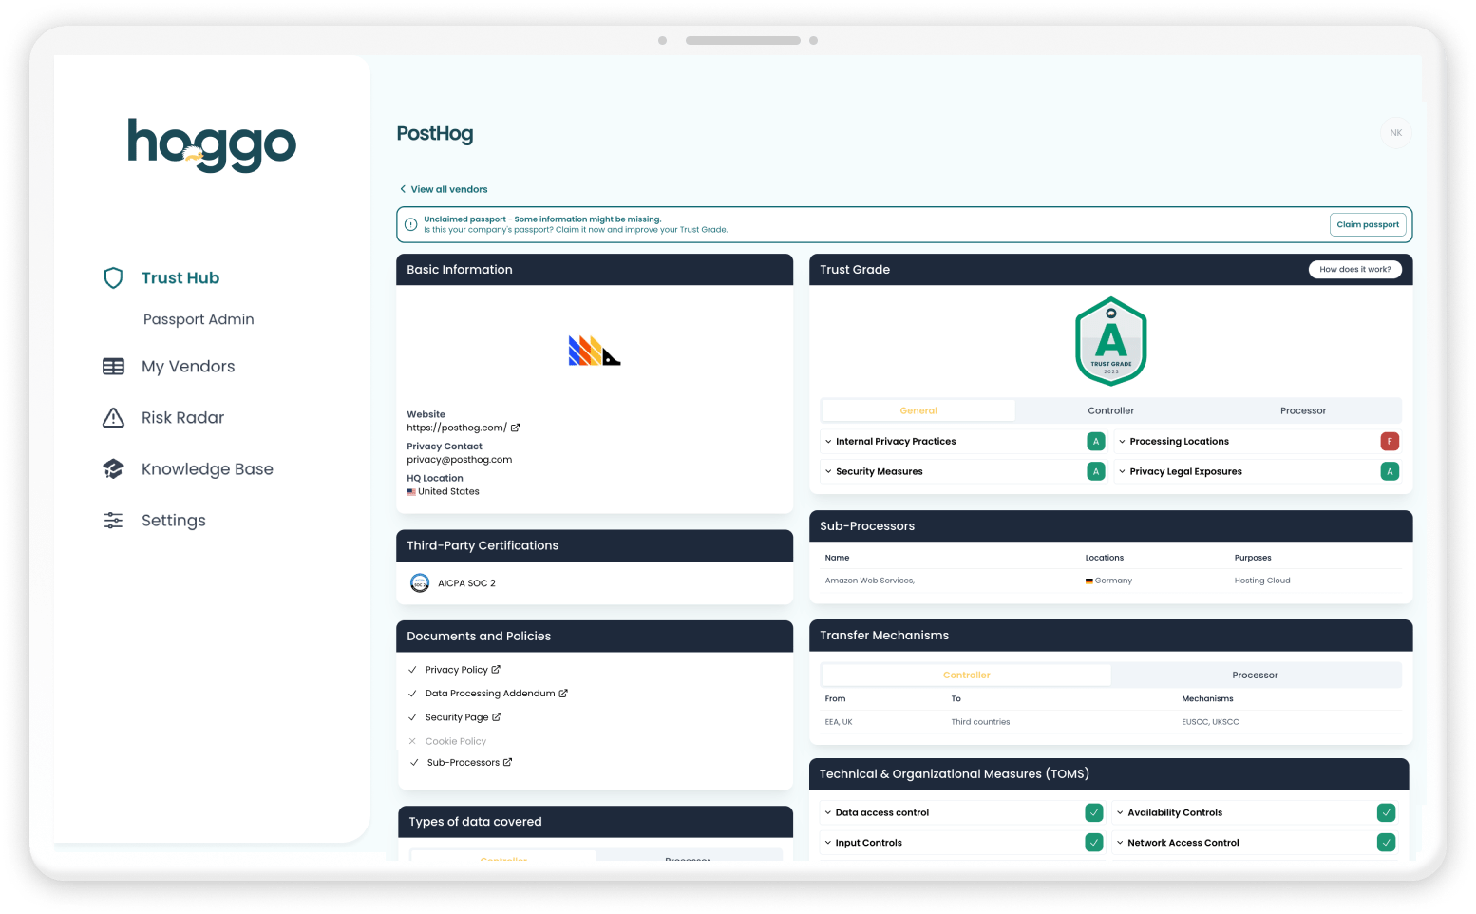This screenshot has height=914, width=1476.
Task: Click external link icon next to website URL
Action: 516,428
